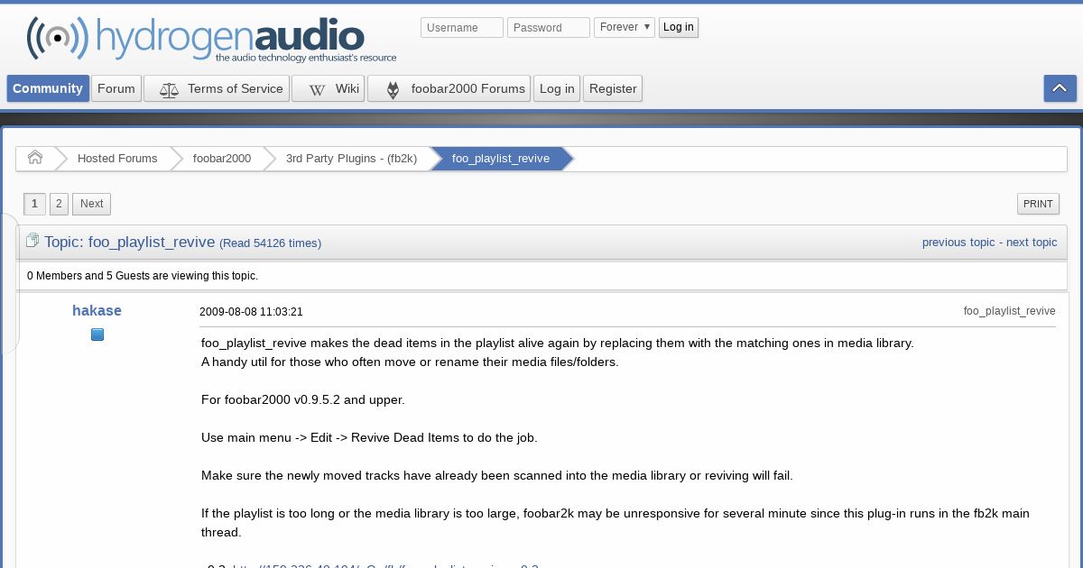Screen dimensions: 1083x568
Task: Click the Next page button
Action: (x=92, y=204)
